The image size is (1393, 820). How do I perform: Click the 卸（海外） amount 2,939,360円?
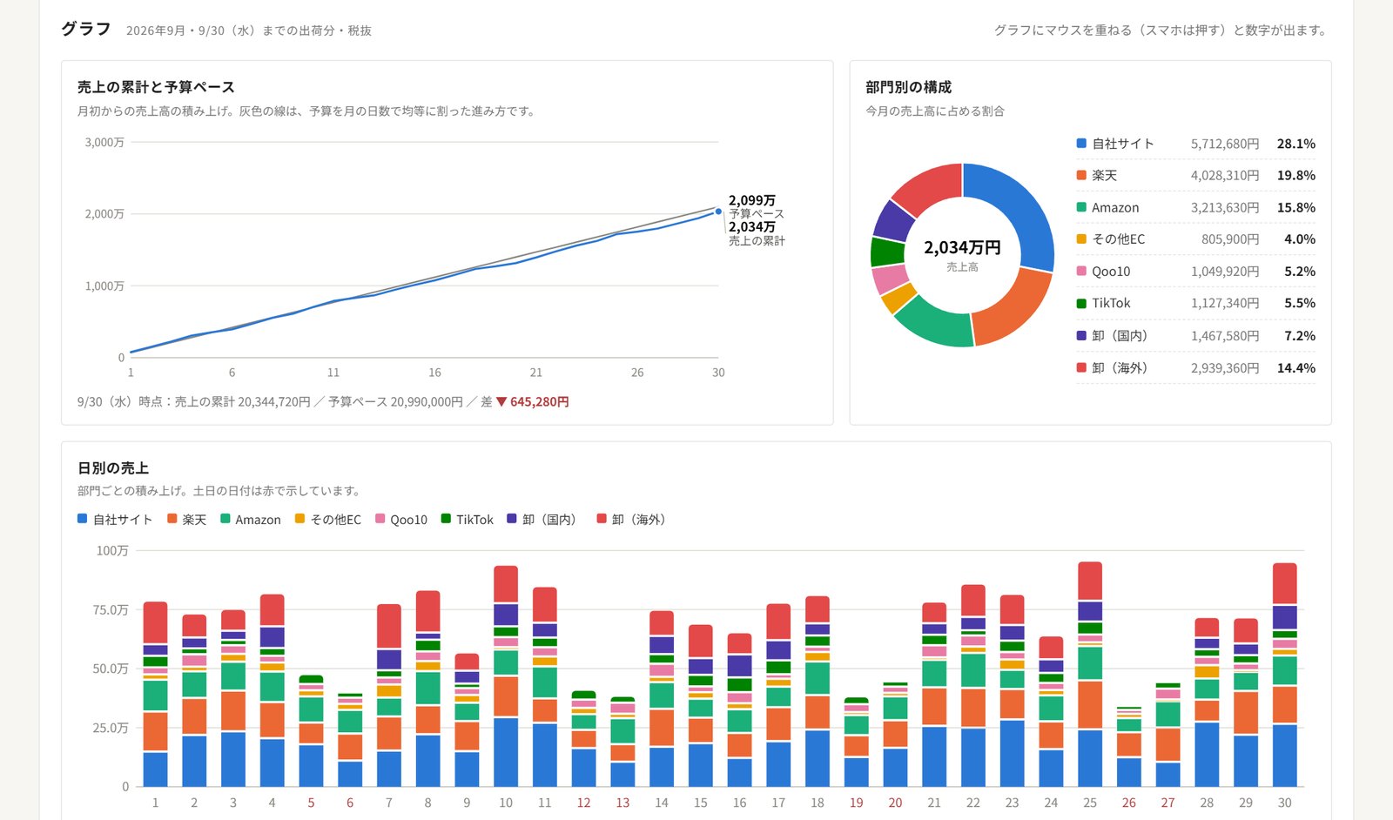coord(1225,368)
